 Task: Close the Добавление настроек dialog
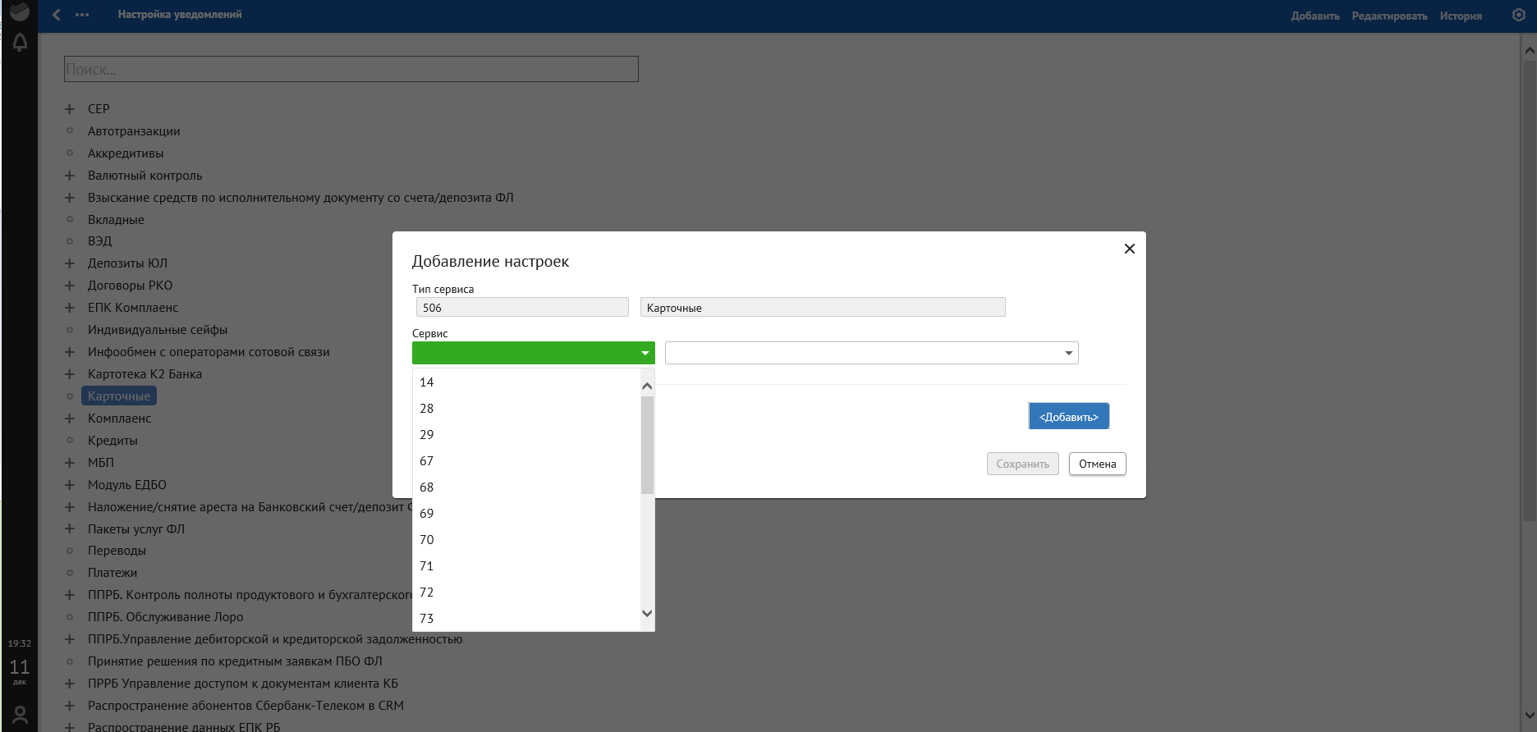[x=1129, y=249]
